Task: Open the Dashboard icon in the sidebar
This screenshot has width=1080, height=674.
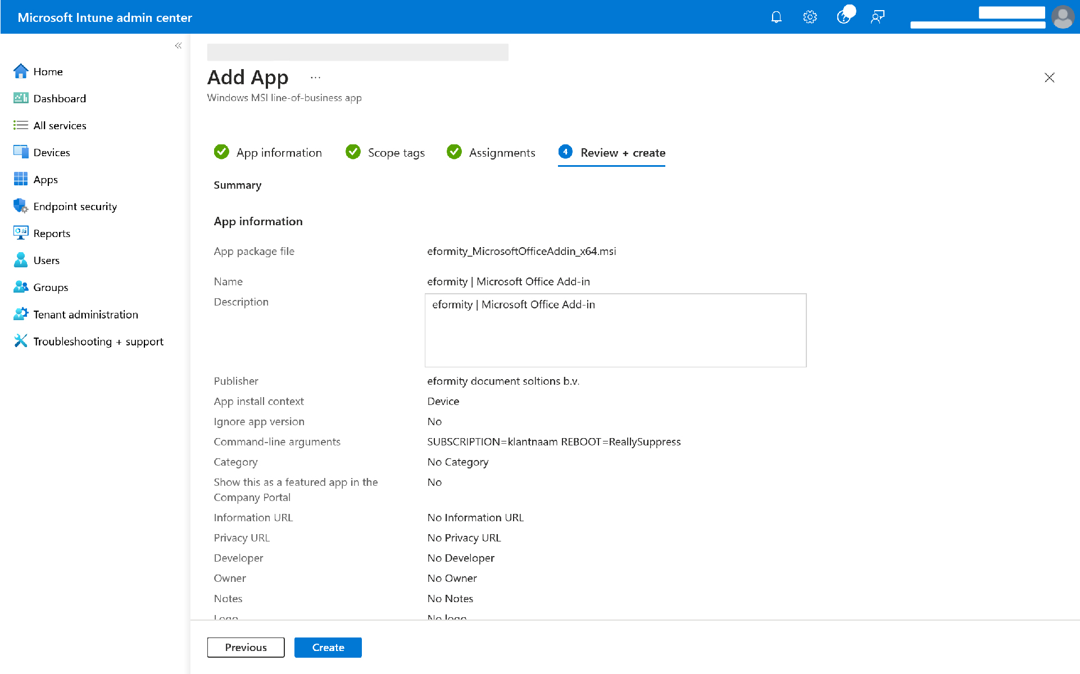Action: (x=20, y=98)
